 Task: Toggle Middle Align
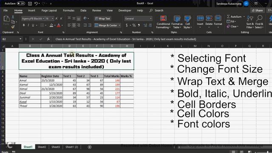pos(74,18)
